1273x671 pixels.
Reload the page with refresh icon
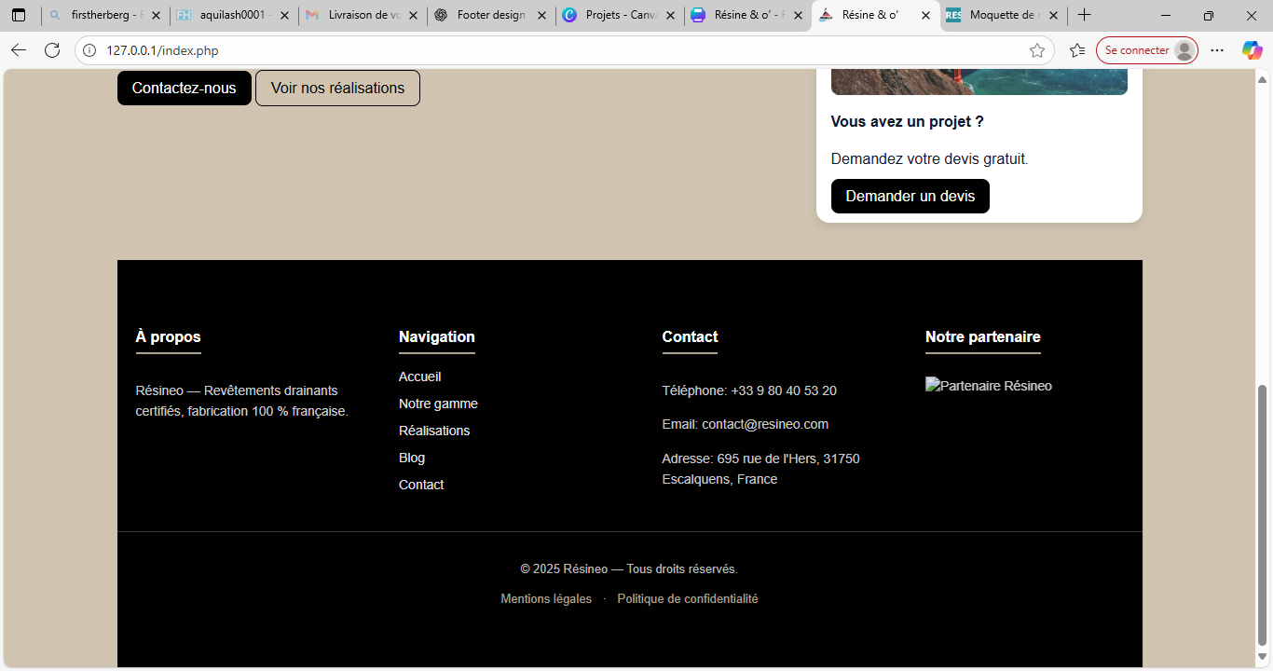(x=52, y=50)
